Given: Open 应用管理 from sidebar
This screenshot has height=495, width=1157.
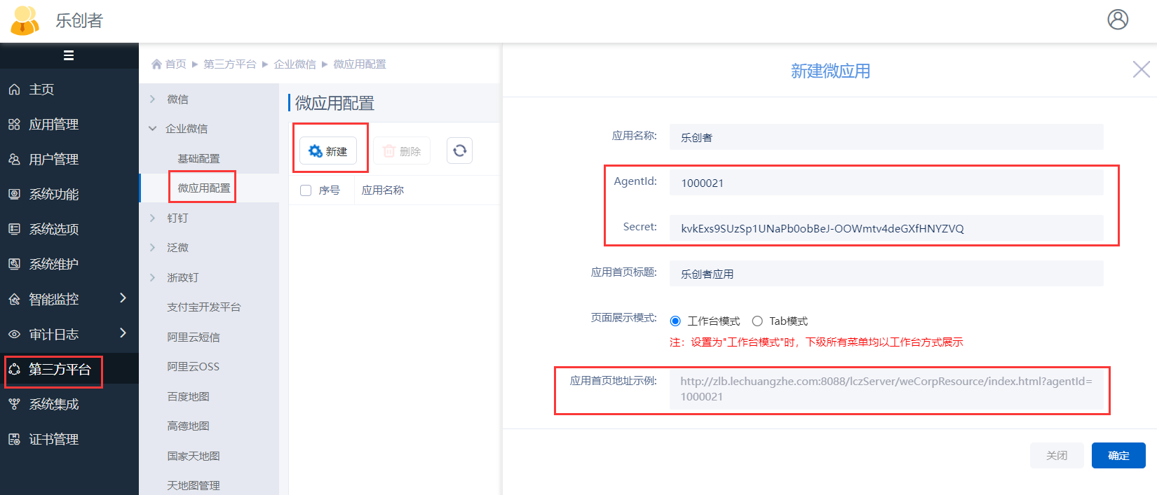Looking at the screenshot, I should [x=53, y=125].
